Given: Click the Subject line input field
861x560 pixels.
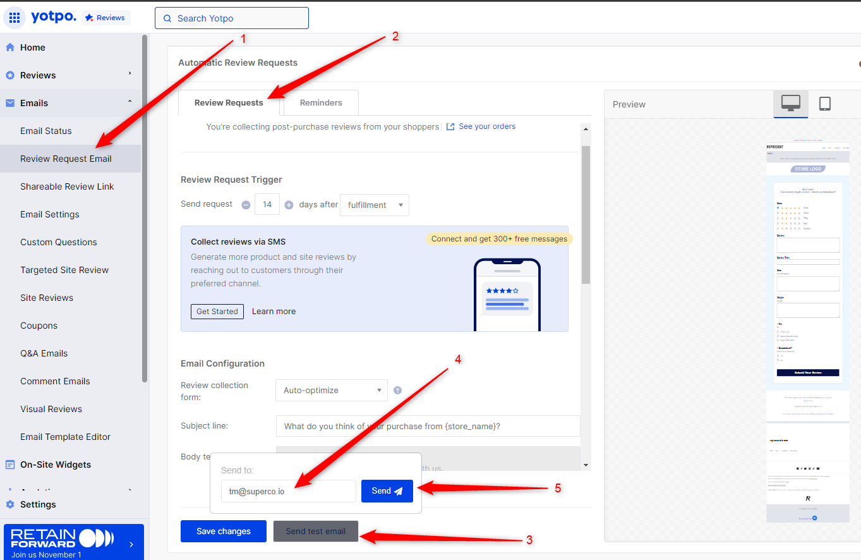Looking at the screenshot, I should 428,426.
